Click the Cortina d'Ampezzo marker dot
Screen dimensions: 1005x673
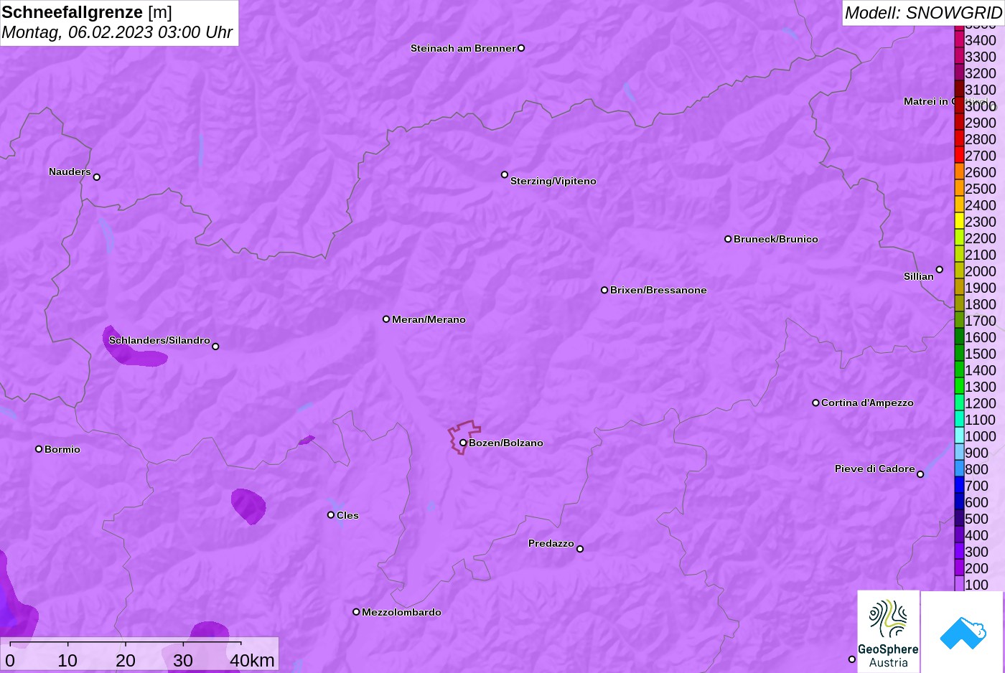tap(815, 403)
